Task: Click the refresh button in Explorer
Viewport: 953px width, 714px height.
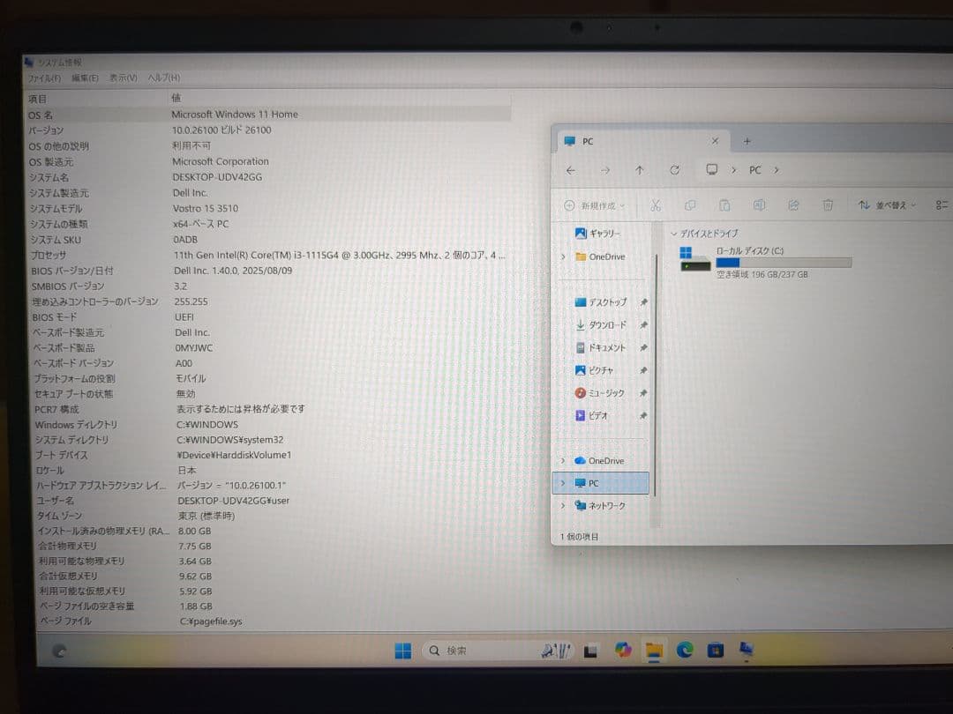Action: coord(673,169)
